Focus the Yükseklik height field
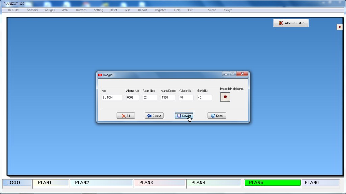 click(x=186, y=98)
